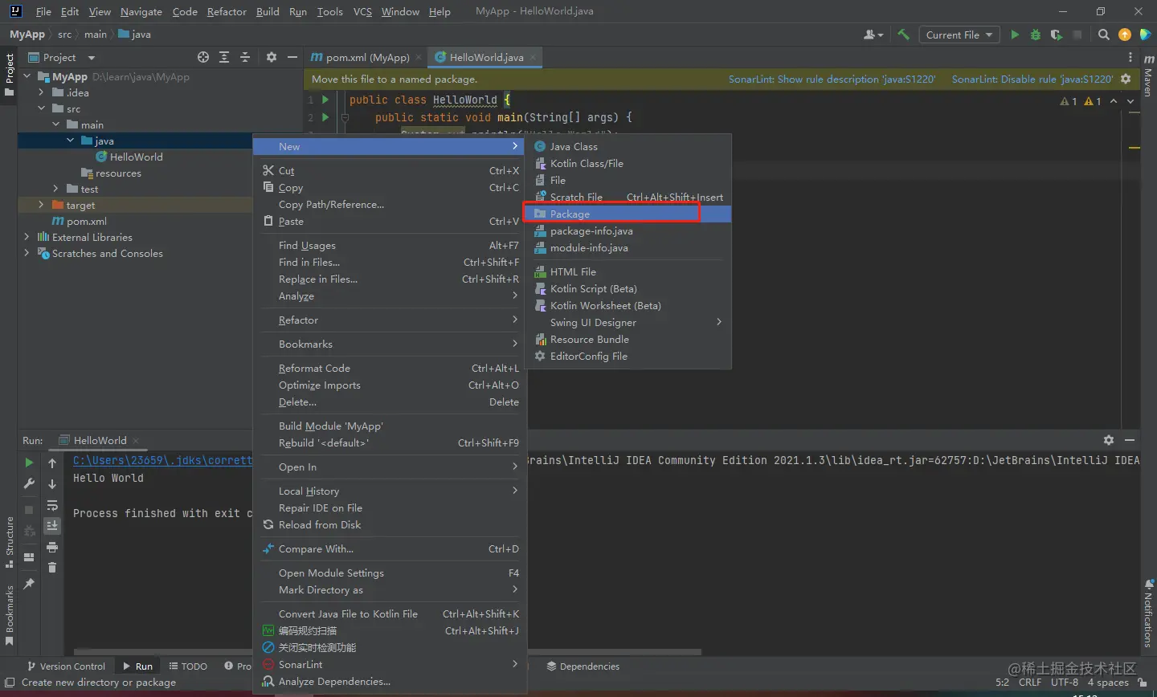
Task: Toggle the Notifications tool window stripe
Action: (1148, 613)
